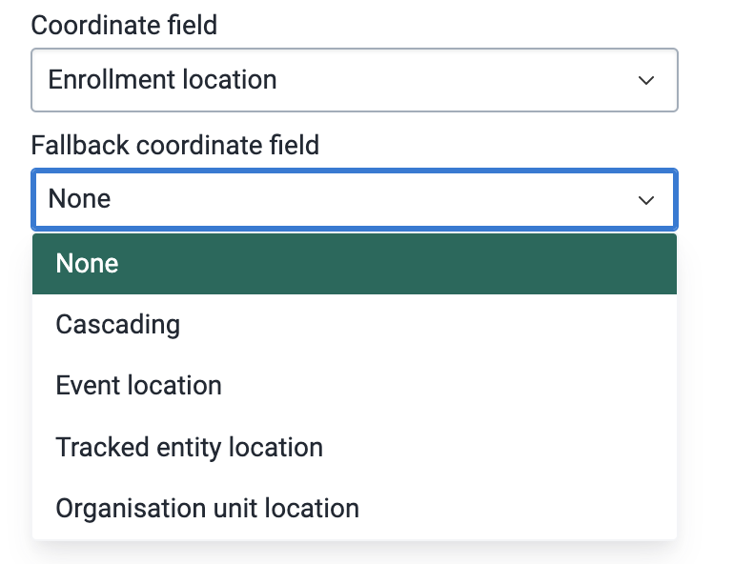Click the chevron icon in Enrollment location dropdown
734x564 pixels.
pyautogui.click(x=646, y=80)
